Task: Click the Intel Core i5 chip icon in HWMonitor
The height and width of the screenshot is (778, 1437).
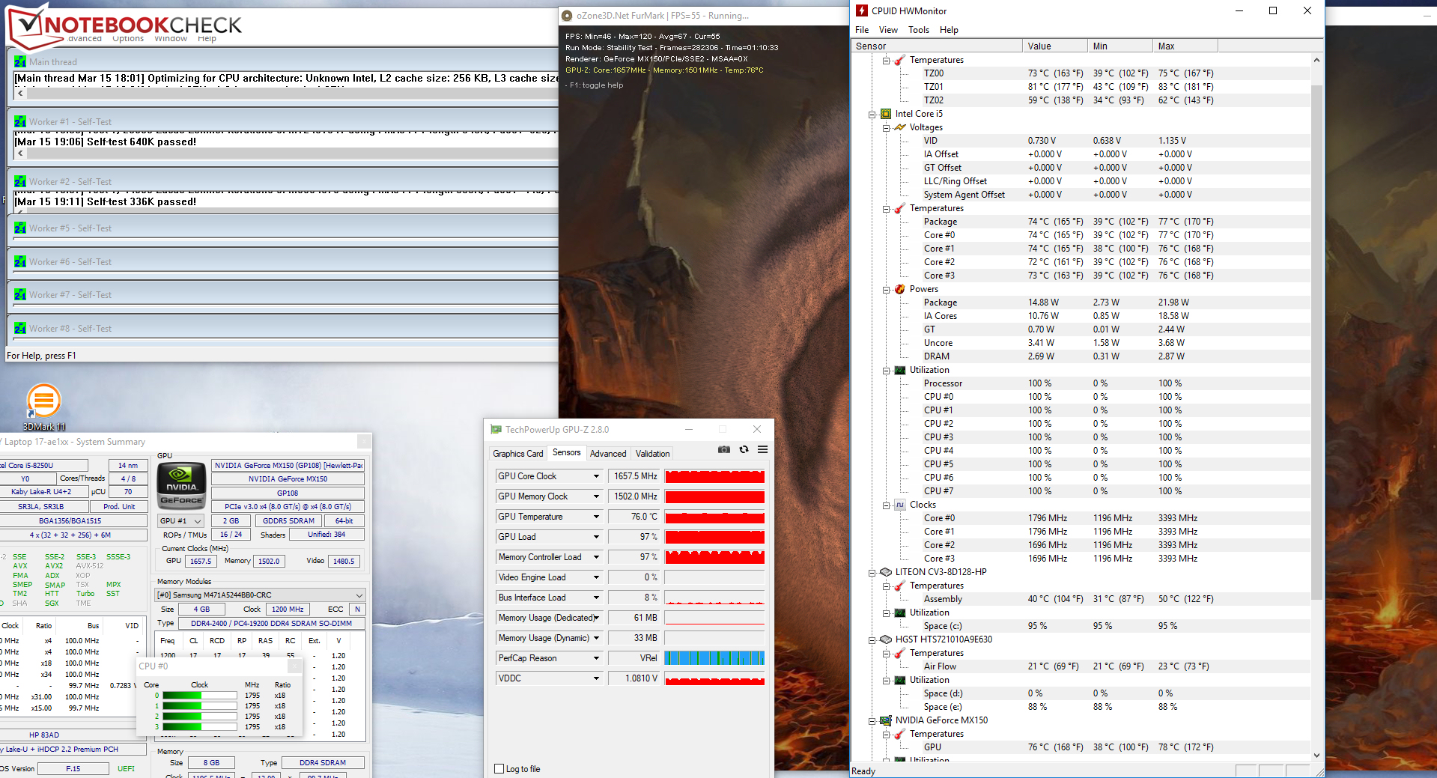Action: [886, 114]
